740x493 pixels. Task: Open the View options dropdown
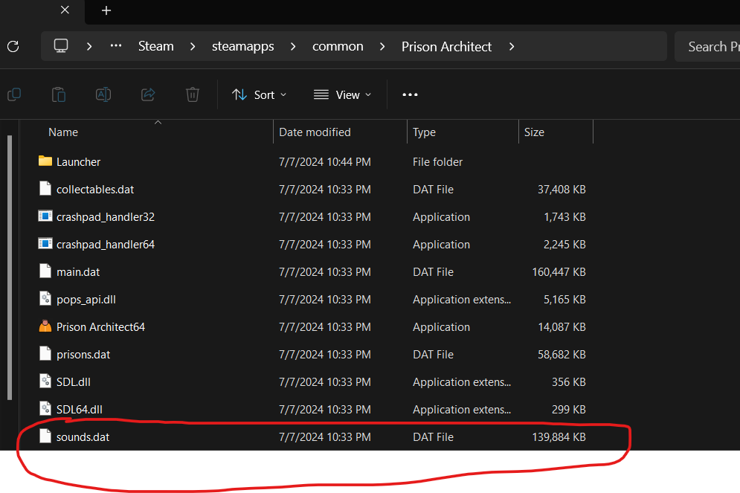pyautogui.click(x=342, y=95)
